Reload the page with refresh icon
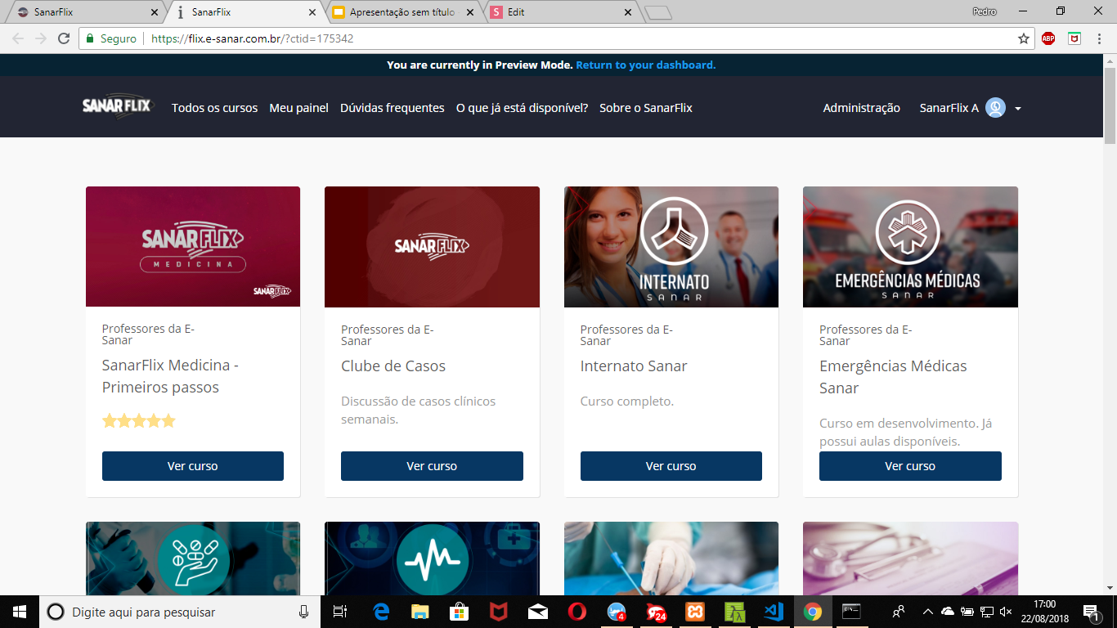Screen dimensions: 1117x628 64,38
